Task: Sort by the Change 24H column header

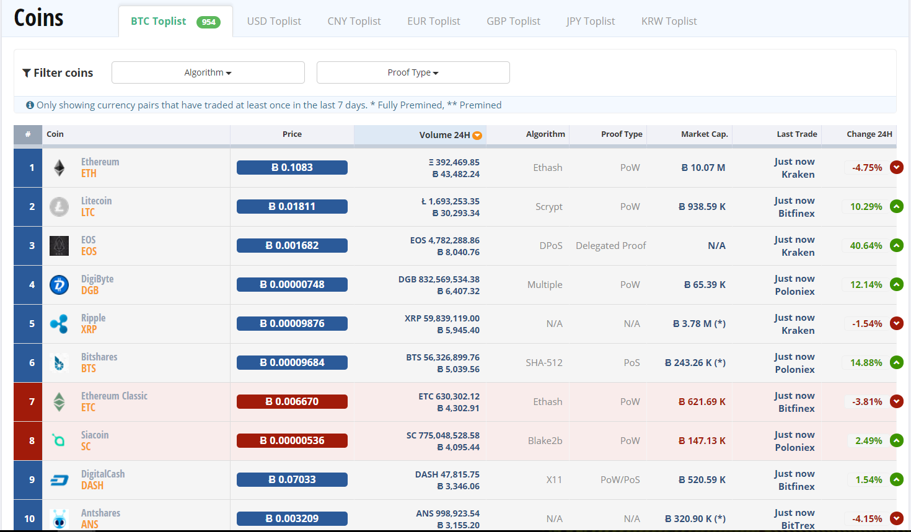Action: [x=859, y=134]
